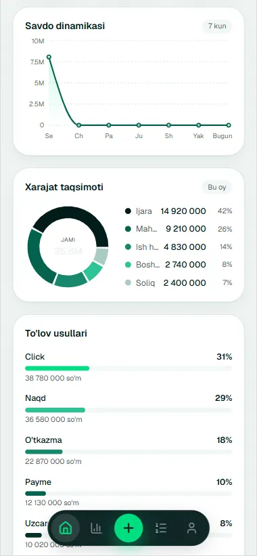Click the Naqd payment progress bar
The width and height of the screenshot is (257, 556).
coord(128,410)
